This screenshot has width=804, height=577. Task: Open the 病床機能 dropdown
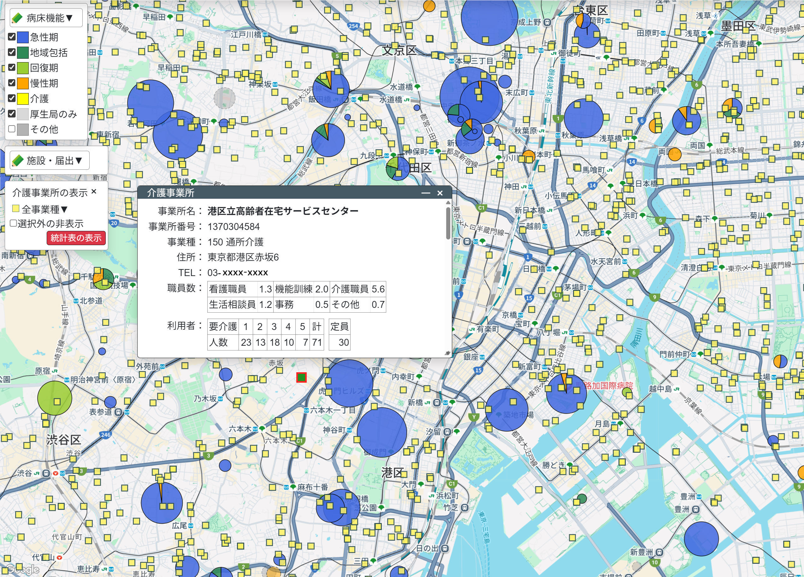46,18
